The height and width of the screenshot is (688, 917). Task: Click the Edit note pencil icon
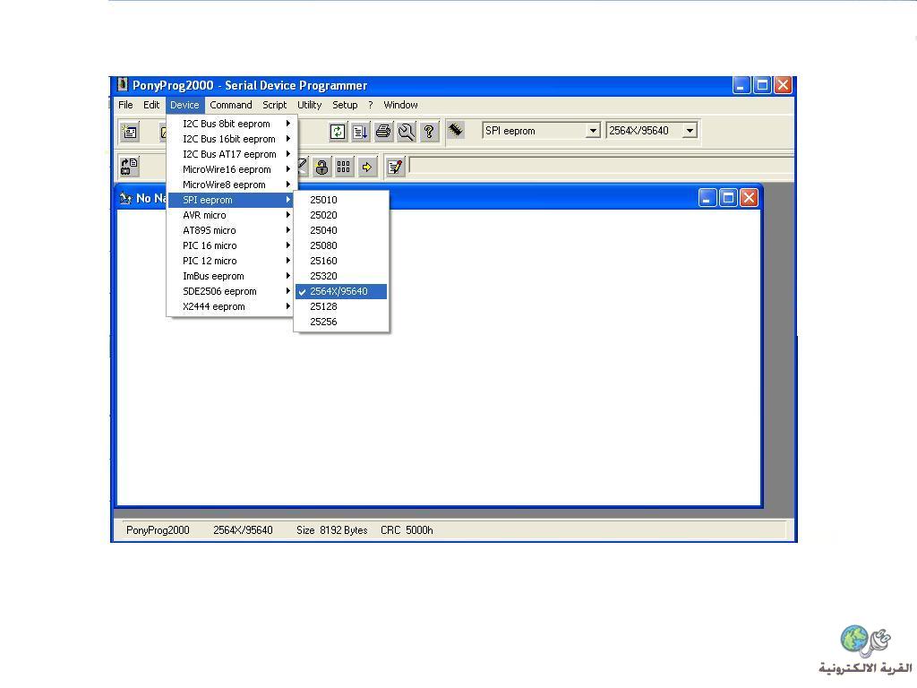coord(395,168)
